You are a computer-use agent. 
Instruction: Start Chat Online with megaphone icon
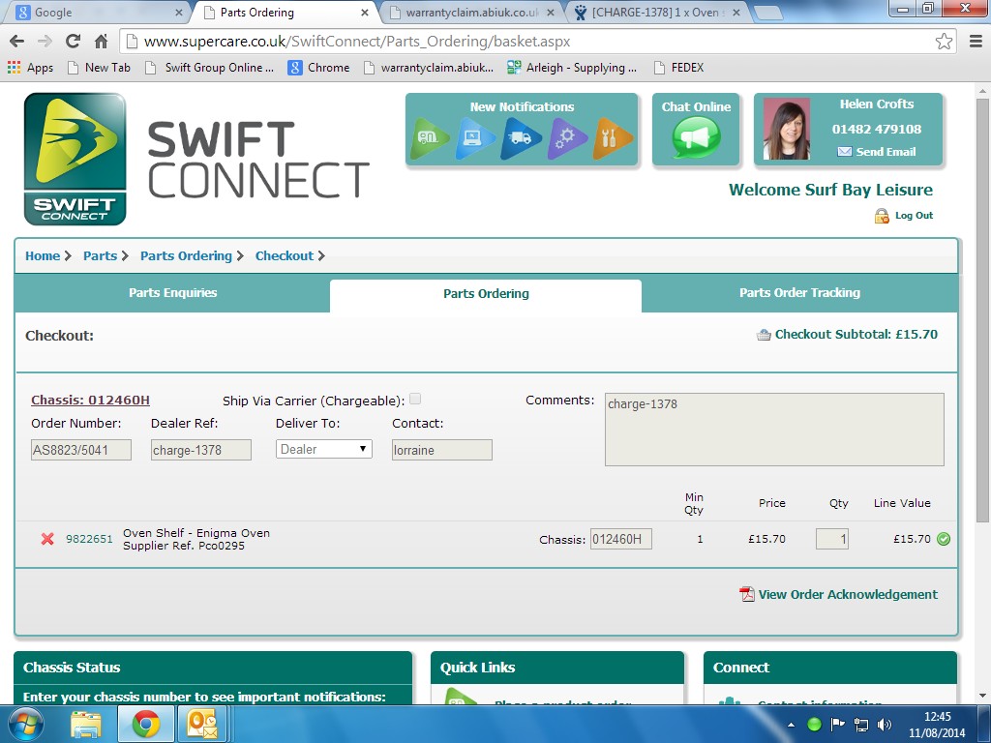(696, 137)
